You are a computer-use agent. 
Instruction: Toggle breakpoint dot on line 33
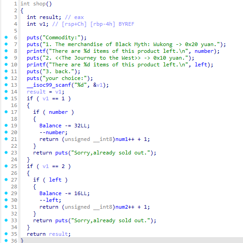(6, 220)
